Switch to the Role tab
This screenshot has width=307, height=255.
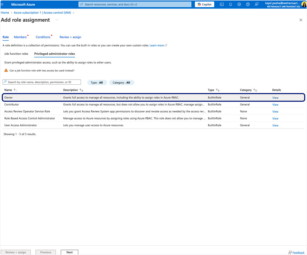coord(6,37)
